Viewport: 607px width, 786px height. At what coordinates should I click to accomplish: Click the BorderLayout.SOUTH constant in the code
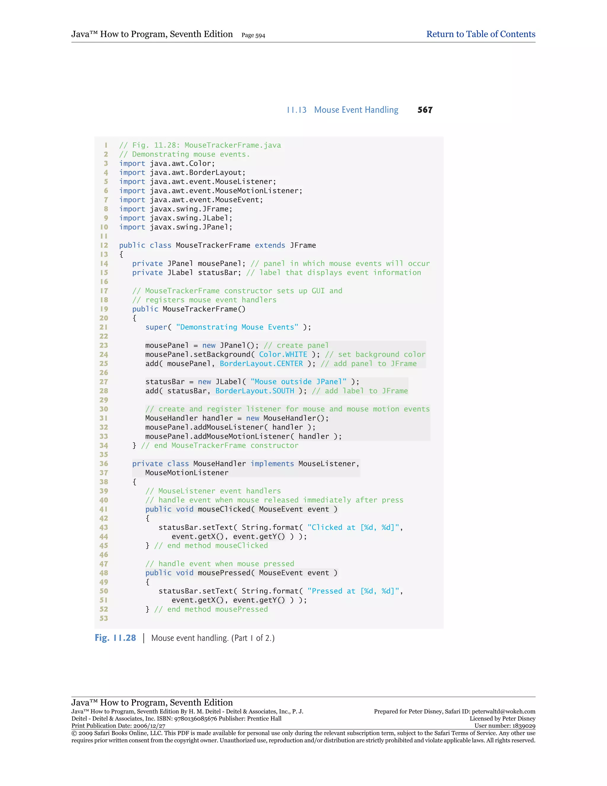coord(255,391)
